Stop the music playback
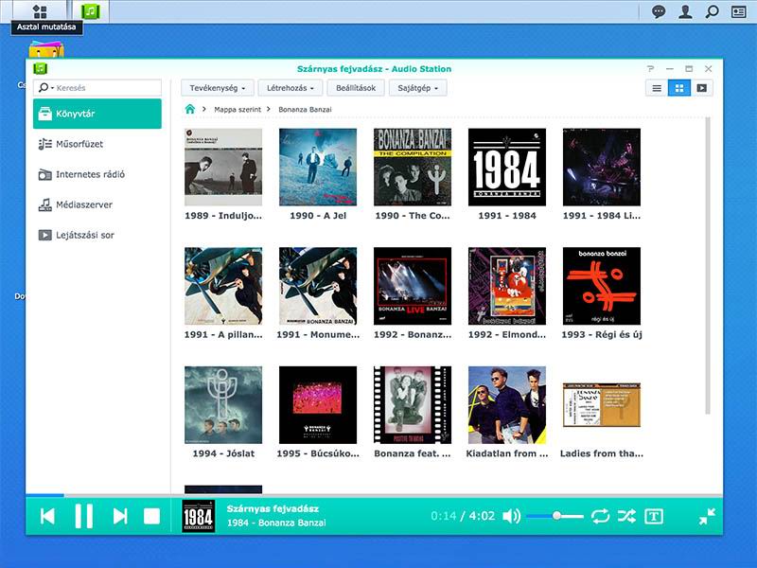This screenshot has width=757, height=568. (x=151, y=516)
